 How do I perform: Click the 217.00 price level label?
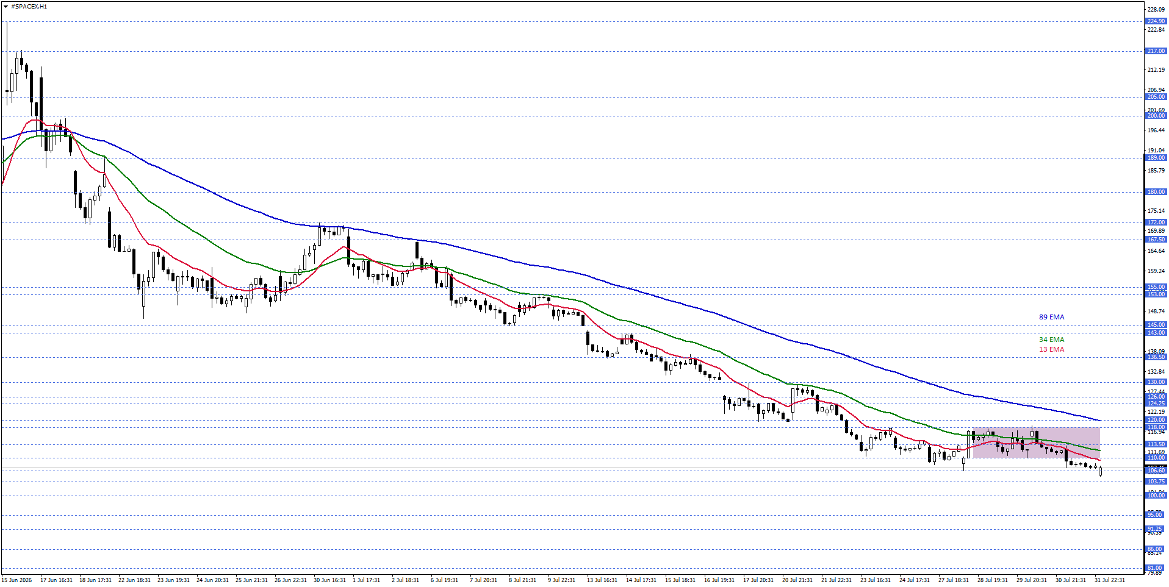(x=1156, y=51)
